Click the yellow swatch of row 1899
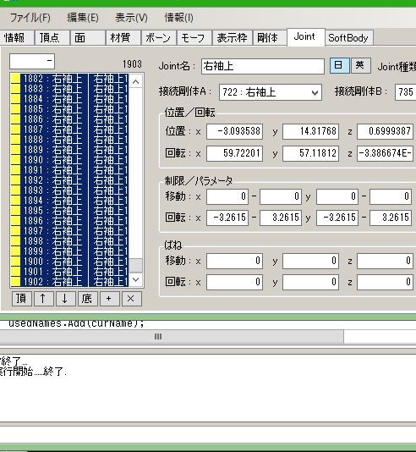 point(15,251)
